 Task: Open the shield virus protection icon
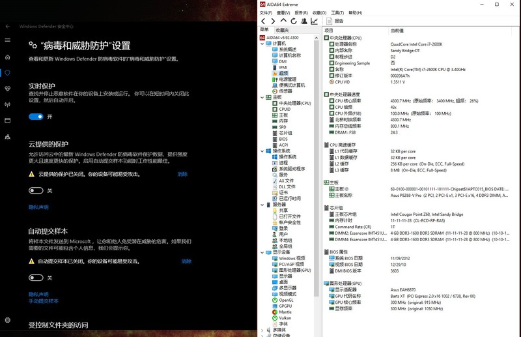coord(8,73)
